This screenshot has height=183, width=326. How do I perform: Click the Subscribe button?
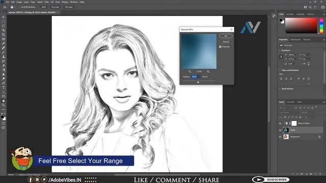coord(271,179)
